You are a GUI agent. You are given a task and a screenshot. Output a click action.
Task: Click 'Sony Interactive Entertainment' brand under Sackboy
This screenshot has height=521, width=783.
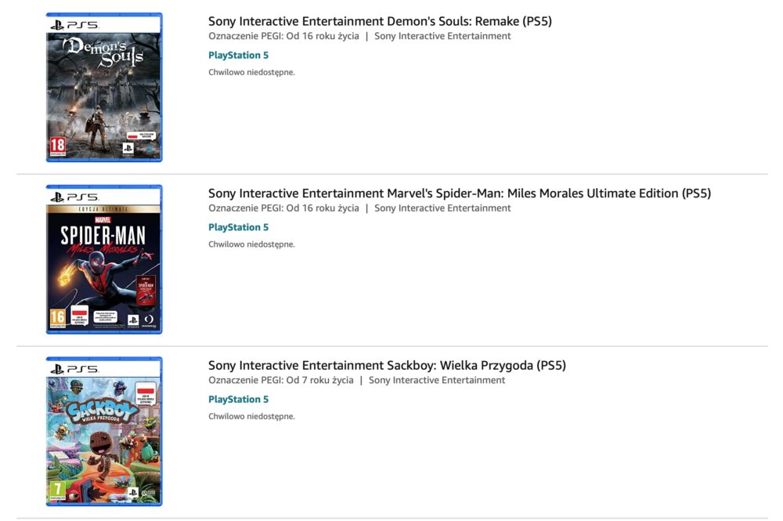point(437,380)
